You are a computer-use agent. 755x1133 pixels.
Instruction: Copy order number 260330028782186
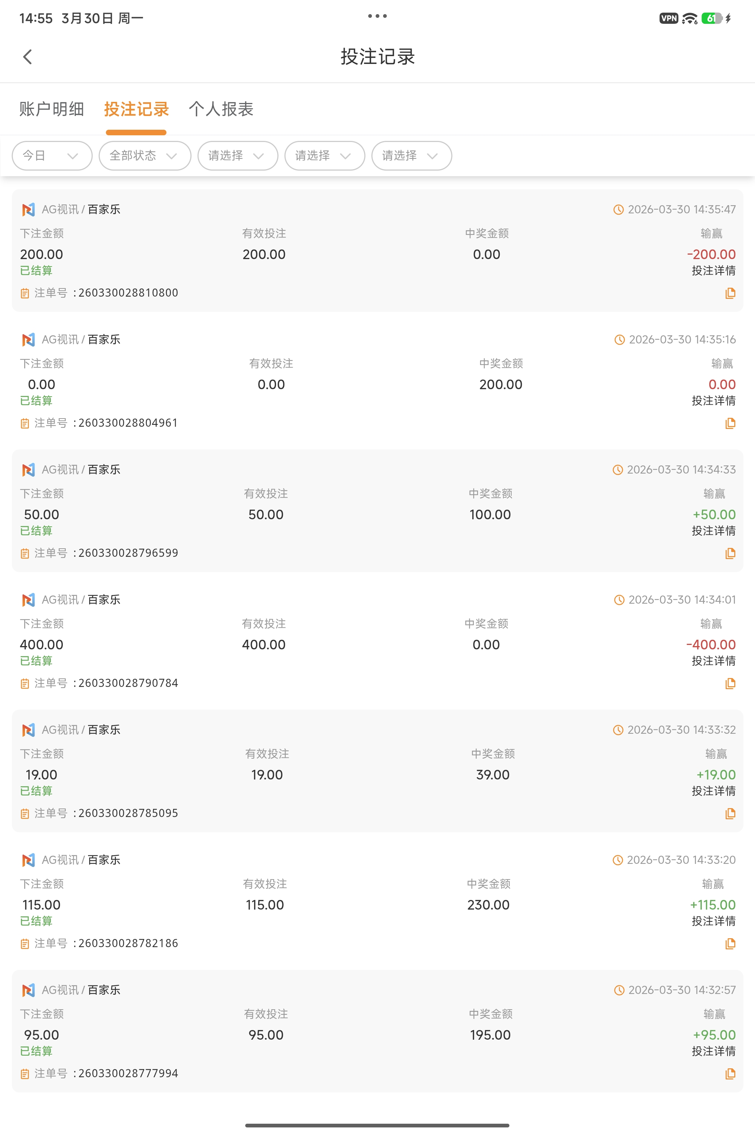730,943
